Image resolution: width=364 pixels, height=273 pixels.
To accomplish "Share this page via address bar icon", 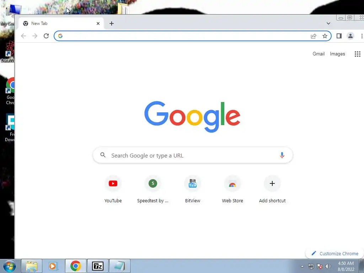I will (314, 36).
